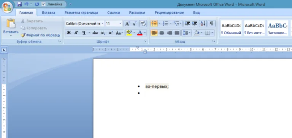292x138 pixels.
Task: Open the Разметка страницы tab
Action: [81, 13]
